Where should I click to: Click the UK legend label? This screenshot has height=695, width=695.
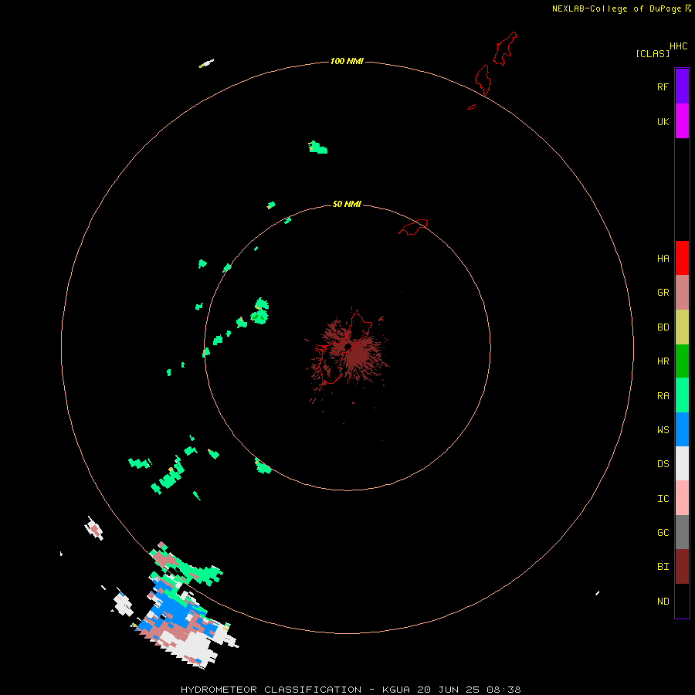[x=663, y=121]
